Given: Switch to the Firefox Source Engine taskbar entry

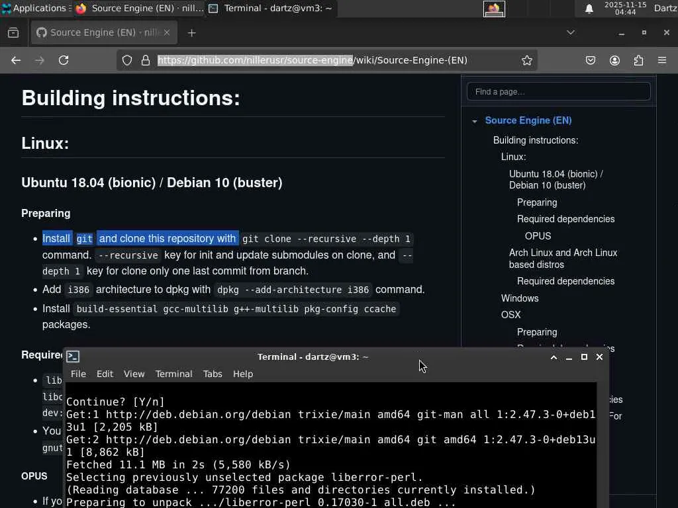Looking at the screenshot, I should [139, 8].
